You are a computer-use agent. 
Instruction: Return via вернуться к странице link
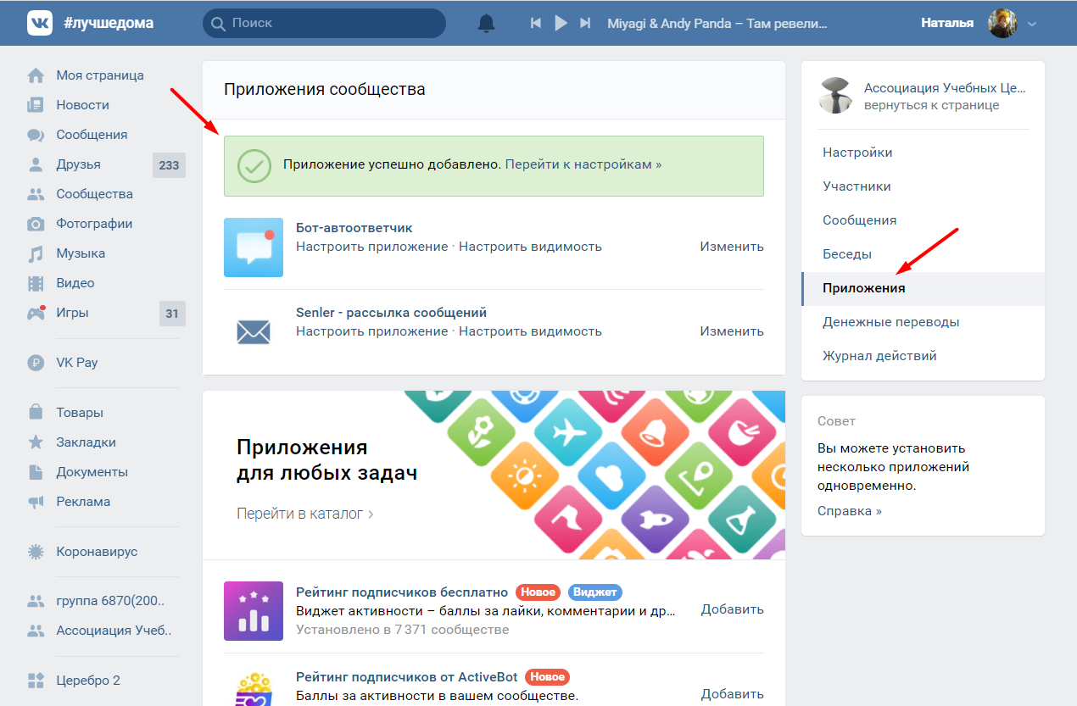931,106
